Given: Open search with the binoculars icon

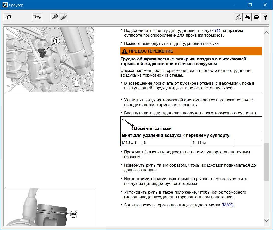Looking at the screenshot, I should point(247,17).
